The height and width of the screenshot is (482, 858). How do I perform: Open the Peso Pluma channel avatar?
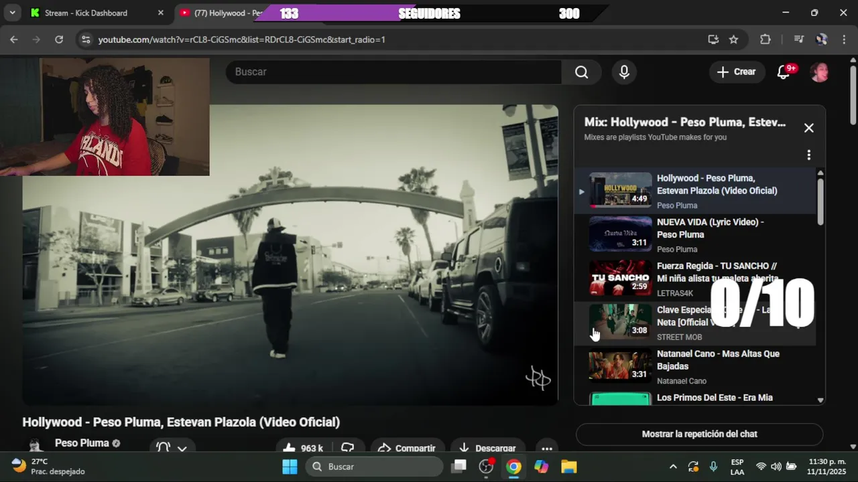tap(35, 447)
